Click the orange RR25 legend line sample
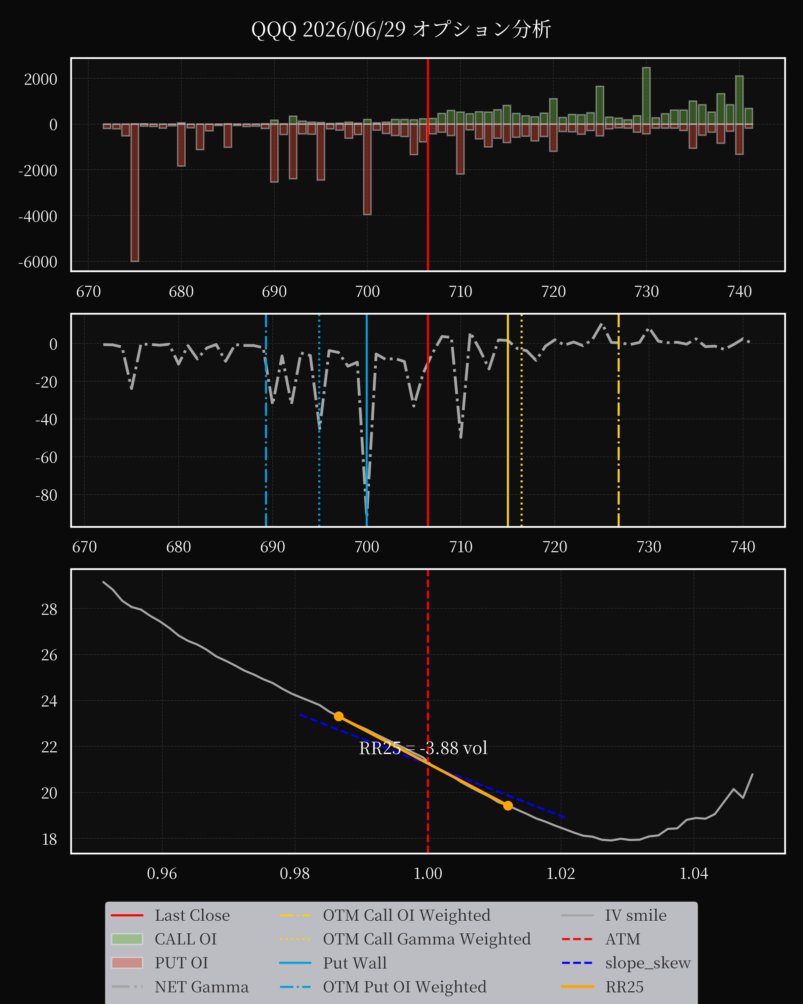 [577, 987]
